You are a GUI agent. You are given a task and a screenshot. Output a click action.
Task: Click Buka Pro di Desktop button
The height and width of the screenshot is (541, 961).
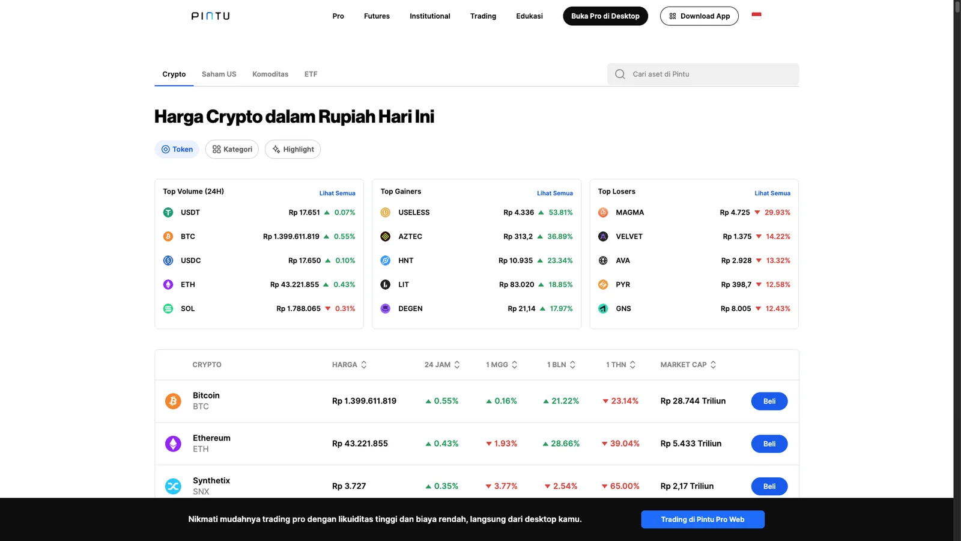605,16
